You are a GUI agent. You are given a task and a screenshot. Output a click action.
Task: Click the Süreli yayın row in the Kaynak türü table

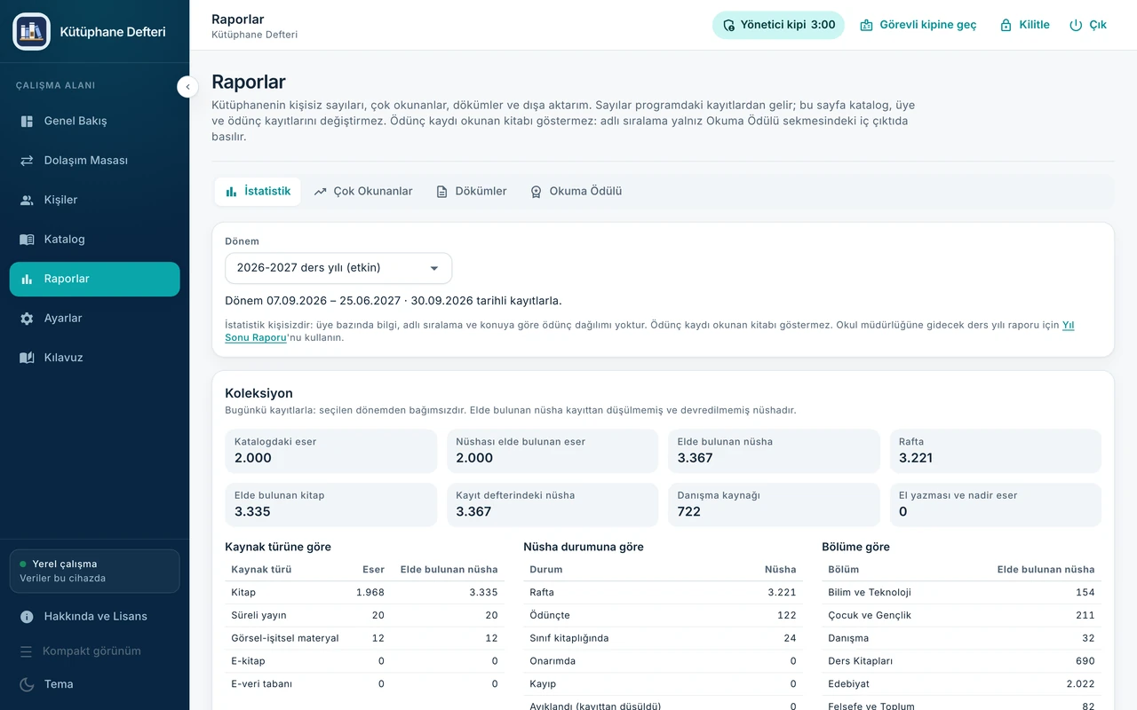(364, 615)
